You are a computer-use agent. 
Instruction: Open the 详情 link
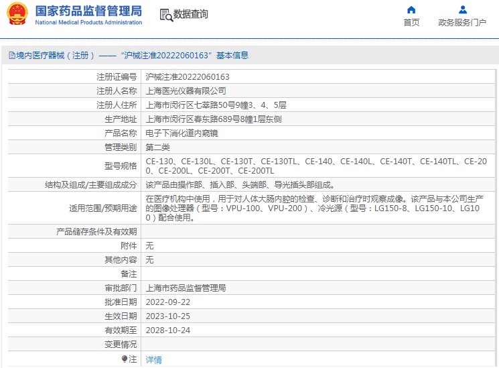(x=153, y=360)
